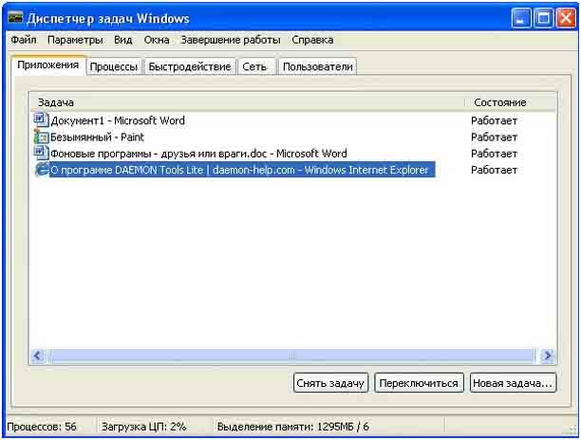Switch to the Сеть tab
The image size is (581, 440).
(255, 66)
